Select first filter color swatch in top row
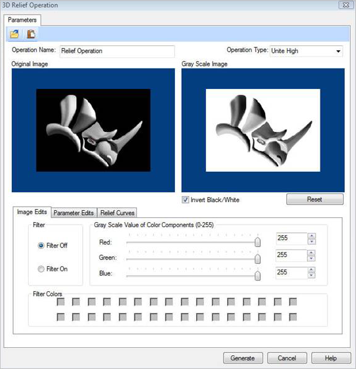Image resolution: width=356 pixels, height=369 pixels. [x=61, y=302]
